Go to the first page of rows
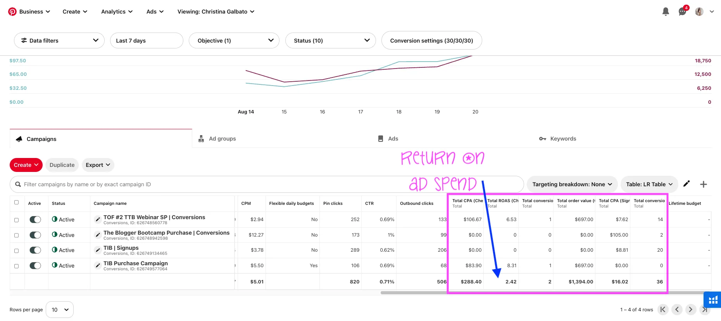 [663, 309]
